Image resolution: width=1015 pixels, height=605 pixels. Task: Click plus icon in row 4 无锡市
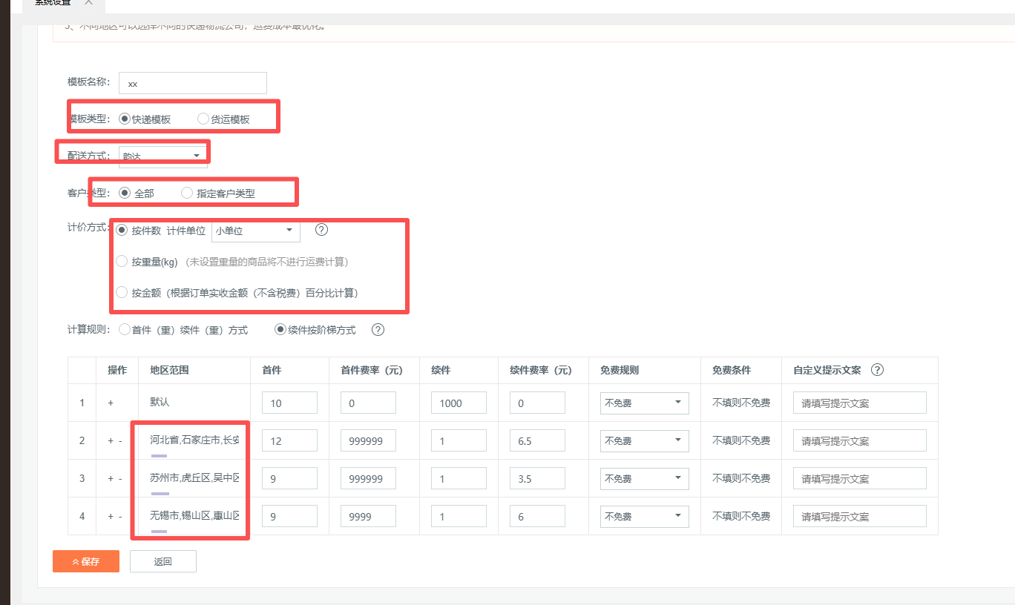[x=111, y=517]
